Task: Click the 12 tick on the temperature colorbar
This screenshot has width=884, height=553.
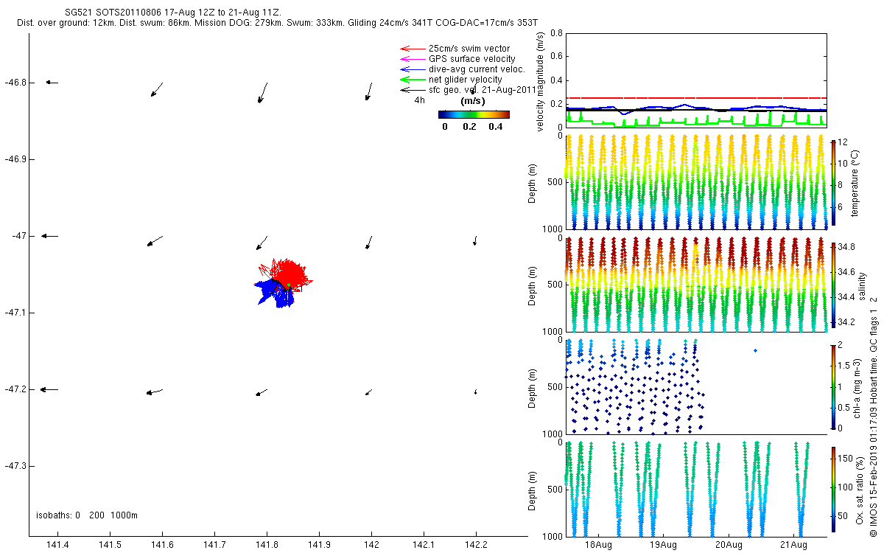Action: tap(843, 142)
